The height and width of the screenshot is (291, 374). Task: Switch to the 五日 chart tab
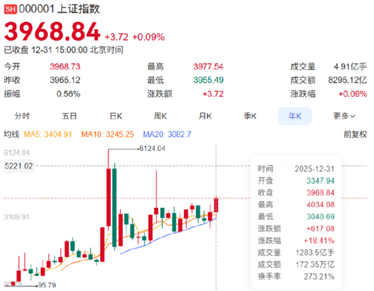[69, 116]
